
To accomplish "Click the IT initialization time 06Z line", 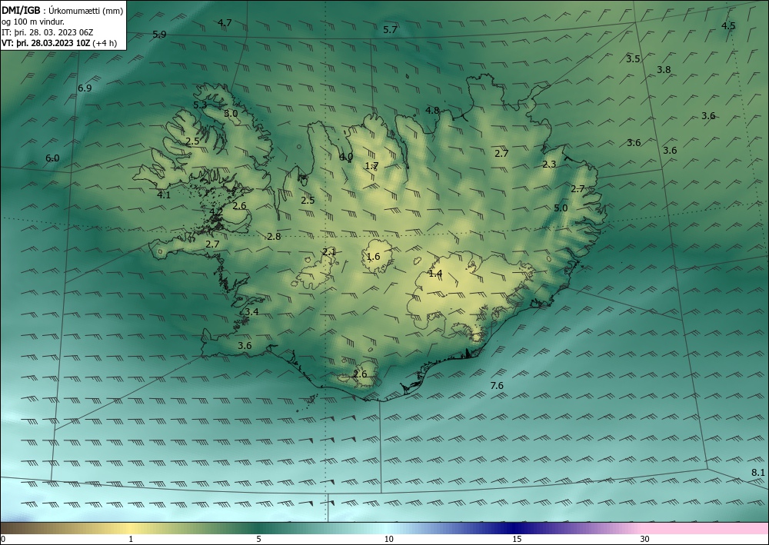I will [x=47, y=33].
